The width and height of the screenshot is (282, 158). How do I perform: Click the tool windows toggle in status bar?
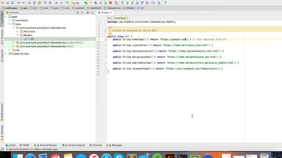(x=2, y=149)
